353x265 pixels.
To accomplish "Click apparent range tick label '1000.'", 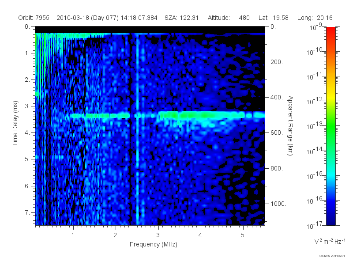I will 278,204.
